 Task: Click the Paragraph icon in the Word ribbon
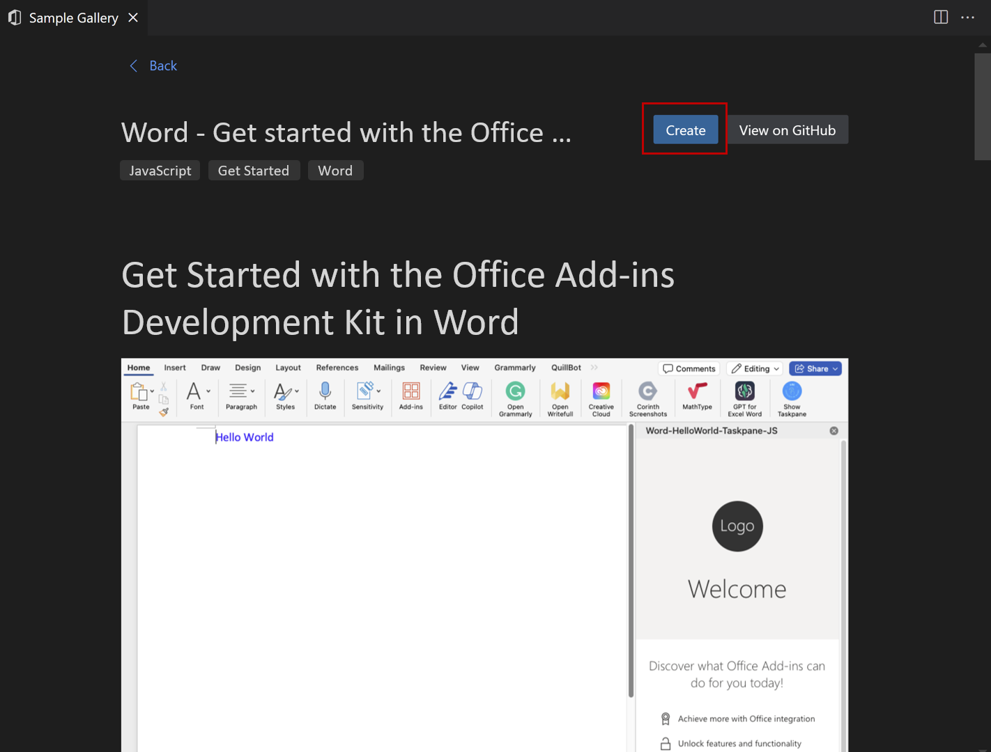tap(238, 391)
